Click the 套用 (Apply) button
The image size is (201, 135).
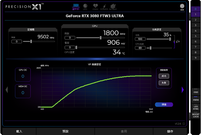click(124, 131)
